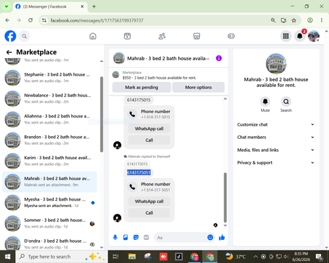Viewport: 329px width, 263px height.
Task: Show hidden system tray icons chevron
Action: [255, 256]
